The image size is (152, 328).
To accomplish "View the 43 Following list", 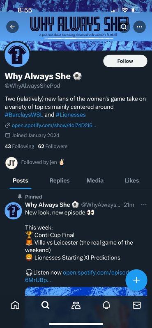I will click(19, 146).
